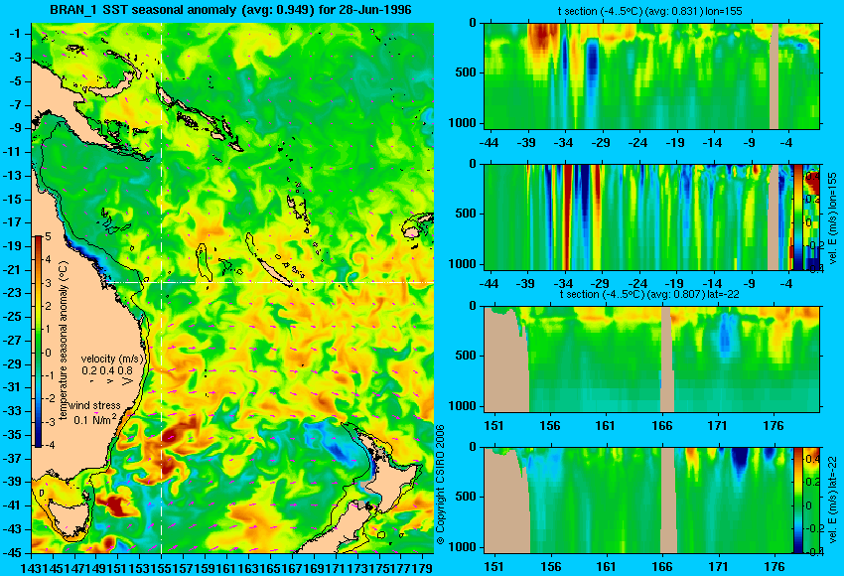Image resolution: width=844 pixels, height=576 pixels.
Task: Click depth '500' on lon=155 velocity section
Action: pyautogui.click(x=466, y=214)
